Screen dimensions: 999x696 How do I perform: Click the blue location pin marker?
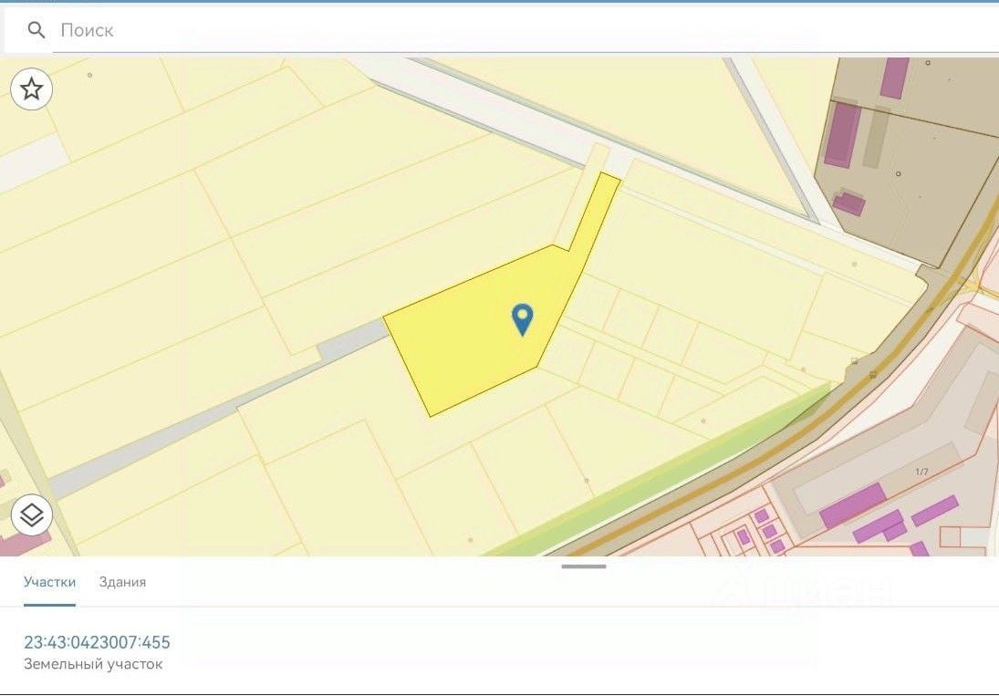523,319
